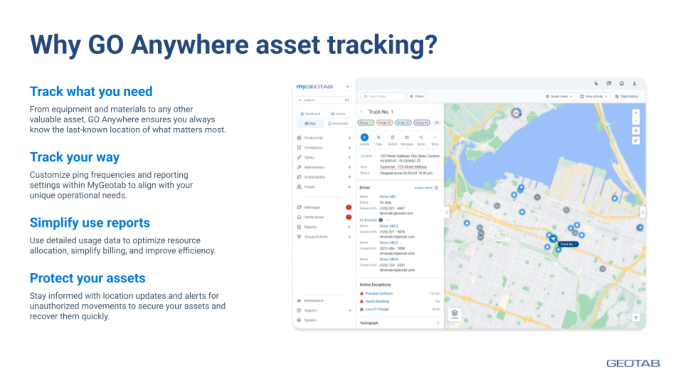
Task: Open the Area activity dropdown
Action: 594,96
